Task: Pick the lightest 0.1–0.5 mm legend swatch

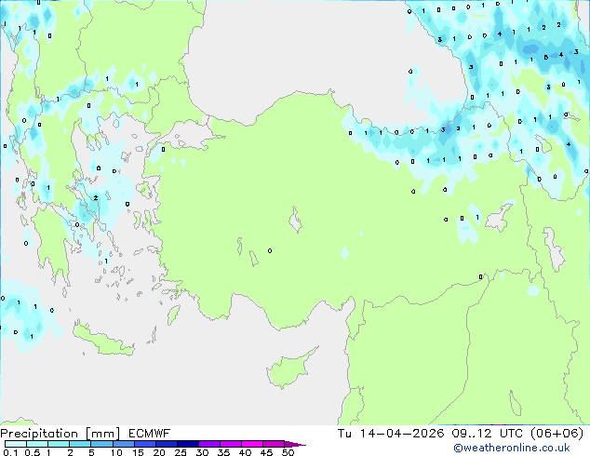Action: click(16, 444)
